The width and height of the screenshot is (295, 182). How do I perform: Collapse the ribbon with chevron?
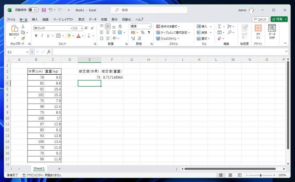(285, 43)
